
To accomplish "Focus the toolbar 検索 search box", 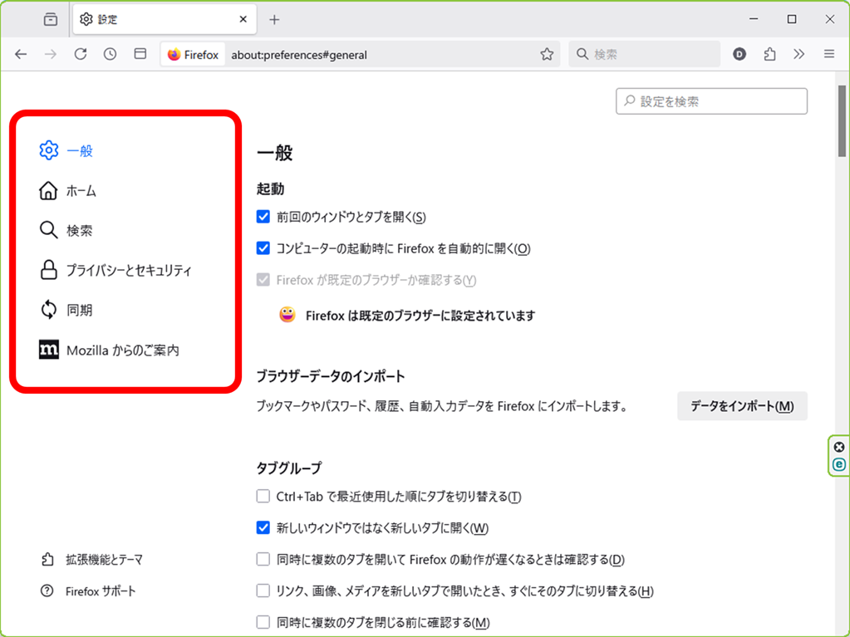I will [644, 54].
